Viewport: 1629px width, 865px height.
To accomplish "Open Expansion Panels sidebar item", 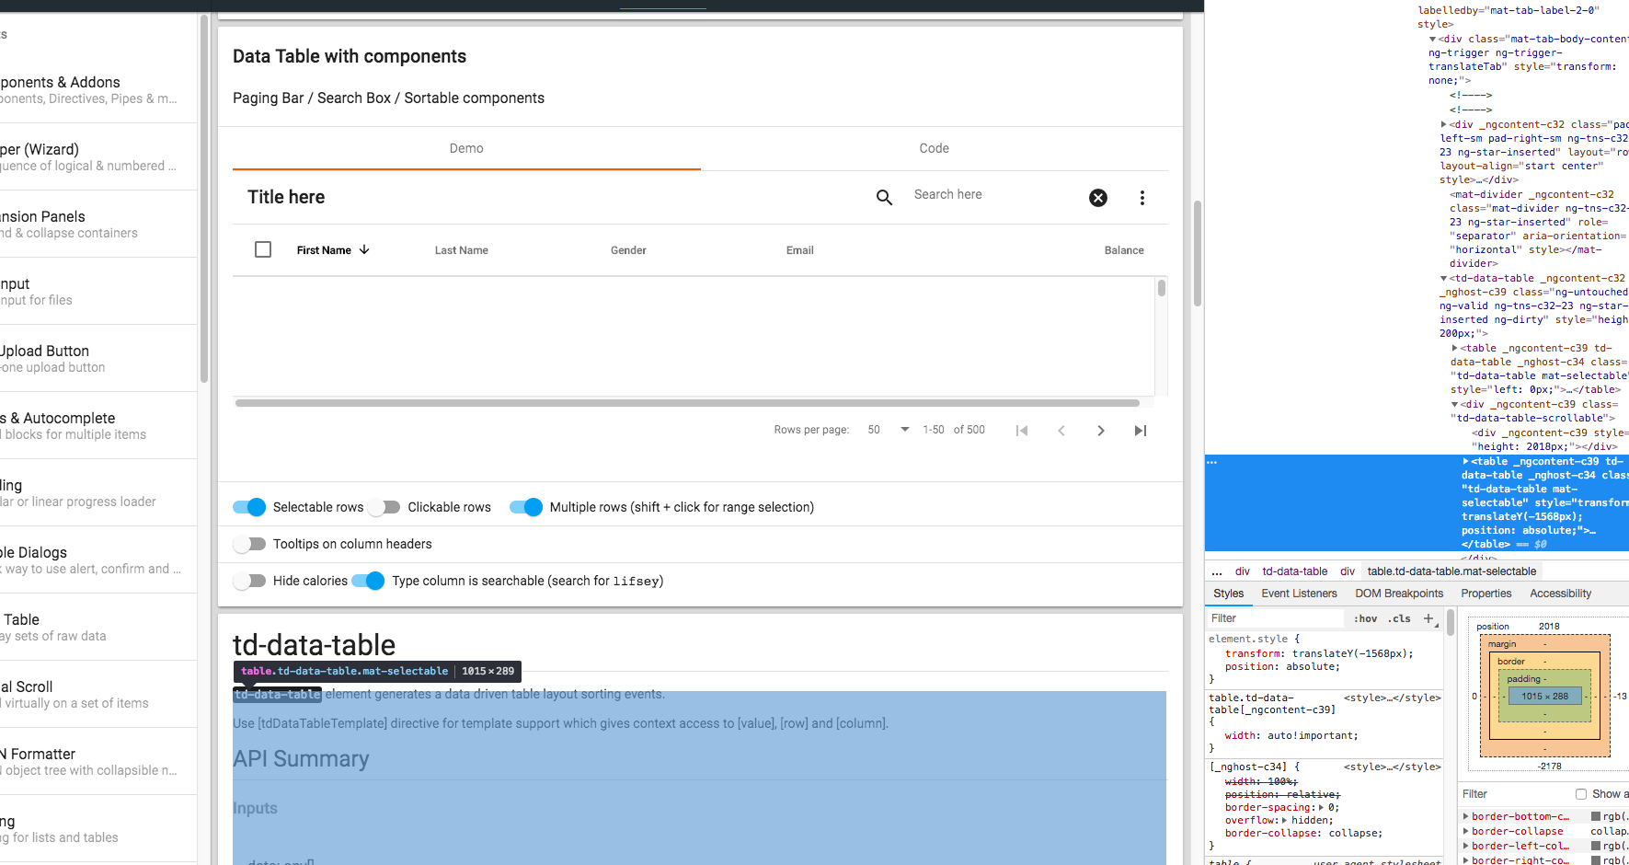I will pos(98,224).
